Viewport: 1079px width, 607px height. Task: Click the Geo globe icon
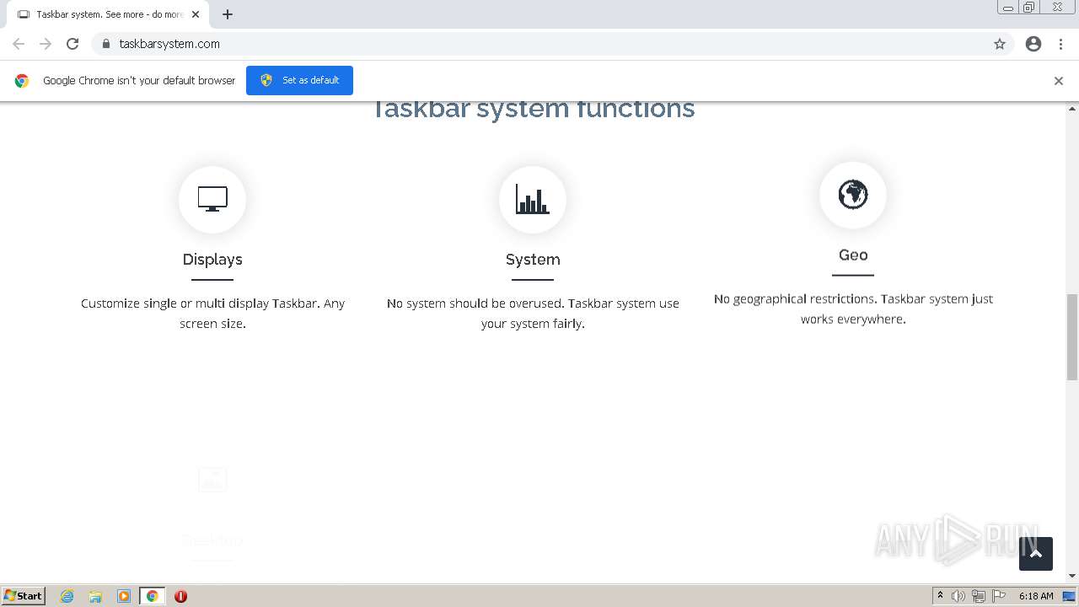click(x=853, y=195)
